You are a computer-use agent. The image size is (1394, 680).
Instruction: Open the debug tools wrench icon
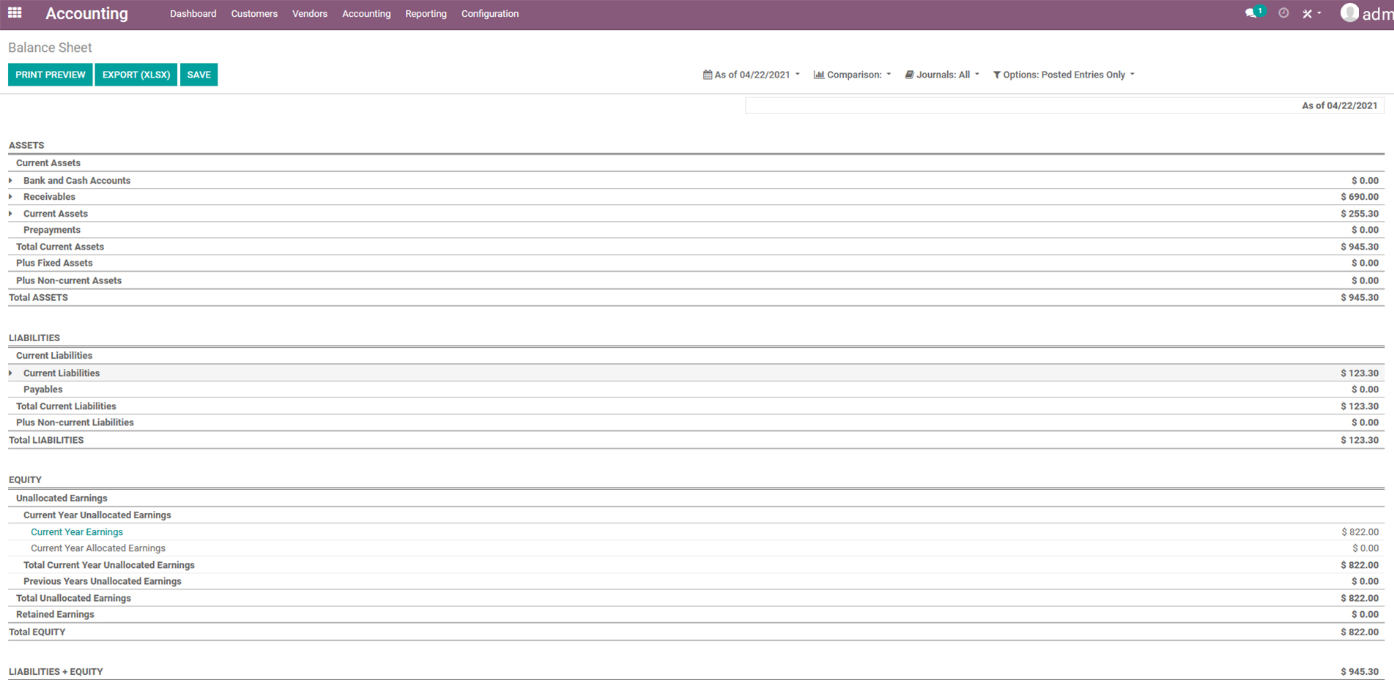(1308, 13)
